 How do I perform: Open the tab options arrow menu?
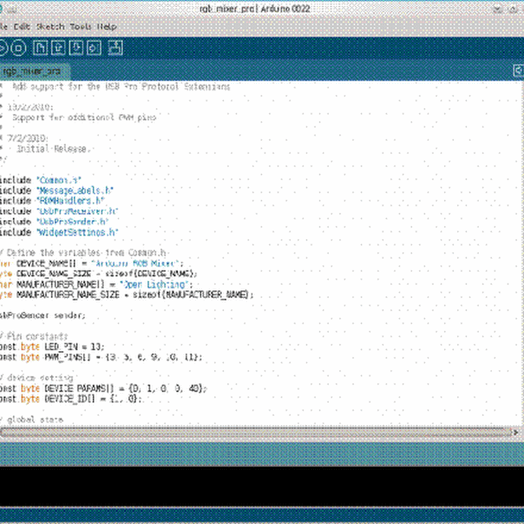coord(518,71)
